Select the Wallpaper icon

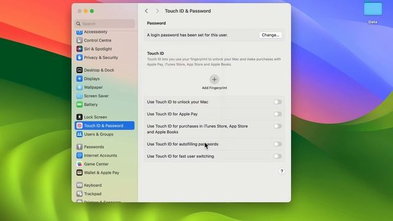coord(79,87)
